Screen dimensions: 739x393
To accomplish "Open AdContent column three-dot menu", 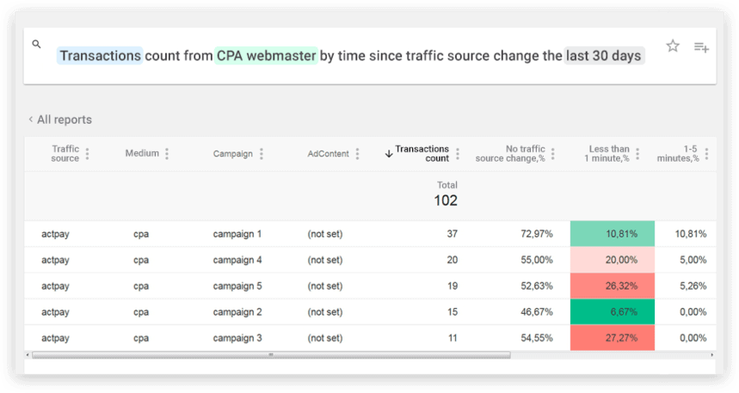I will 357,154.
